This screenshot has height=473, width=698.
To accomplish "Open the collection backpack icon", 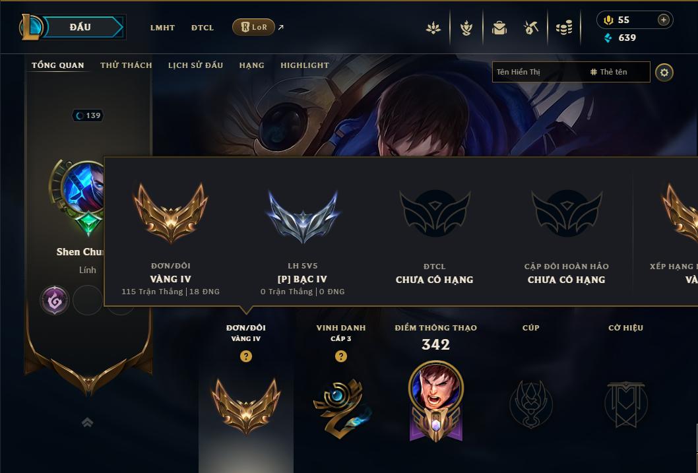I will pos(499,28).
